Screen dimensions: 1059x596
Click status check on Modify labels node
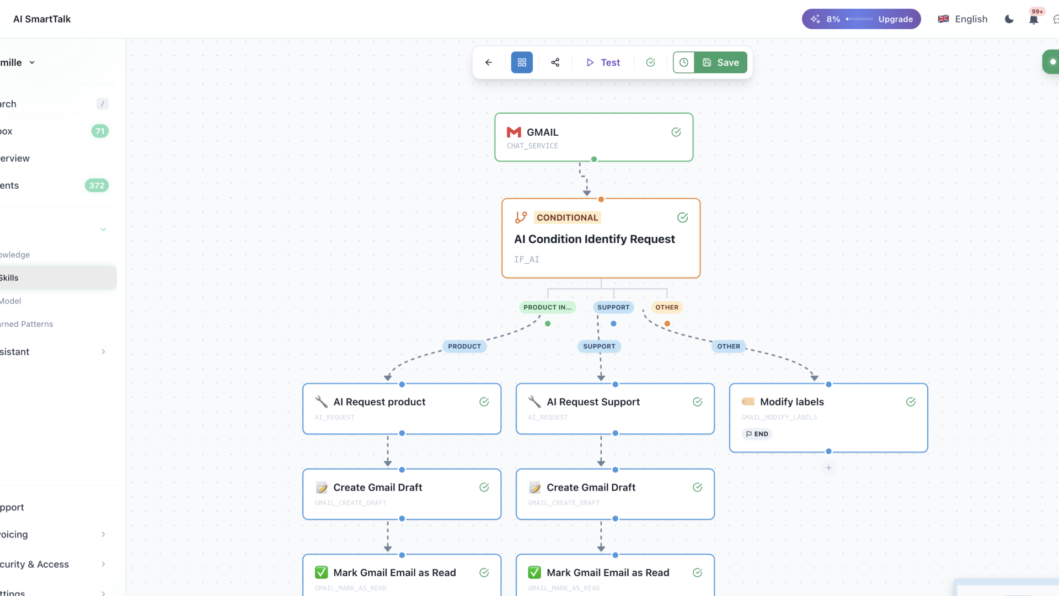click(911, 402)
